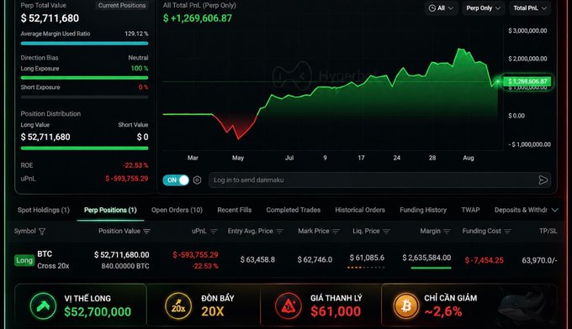This screenshot has width=572, height=329.
Task: Open the Total PnL dropdown
Action: point(530,8)
